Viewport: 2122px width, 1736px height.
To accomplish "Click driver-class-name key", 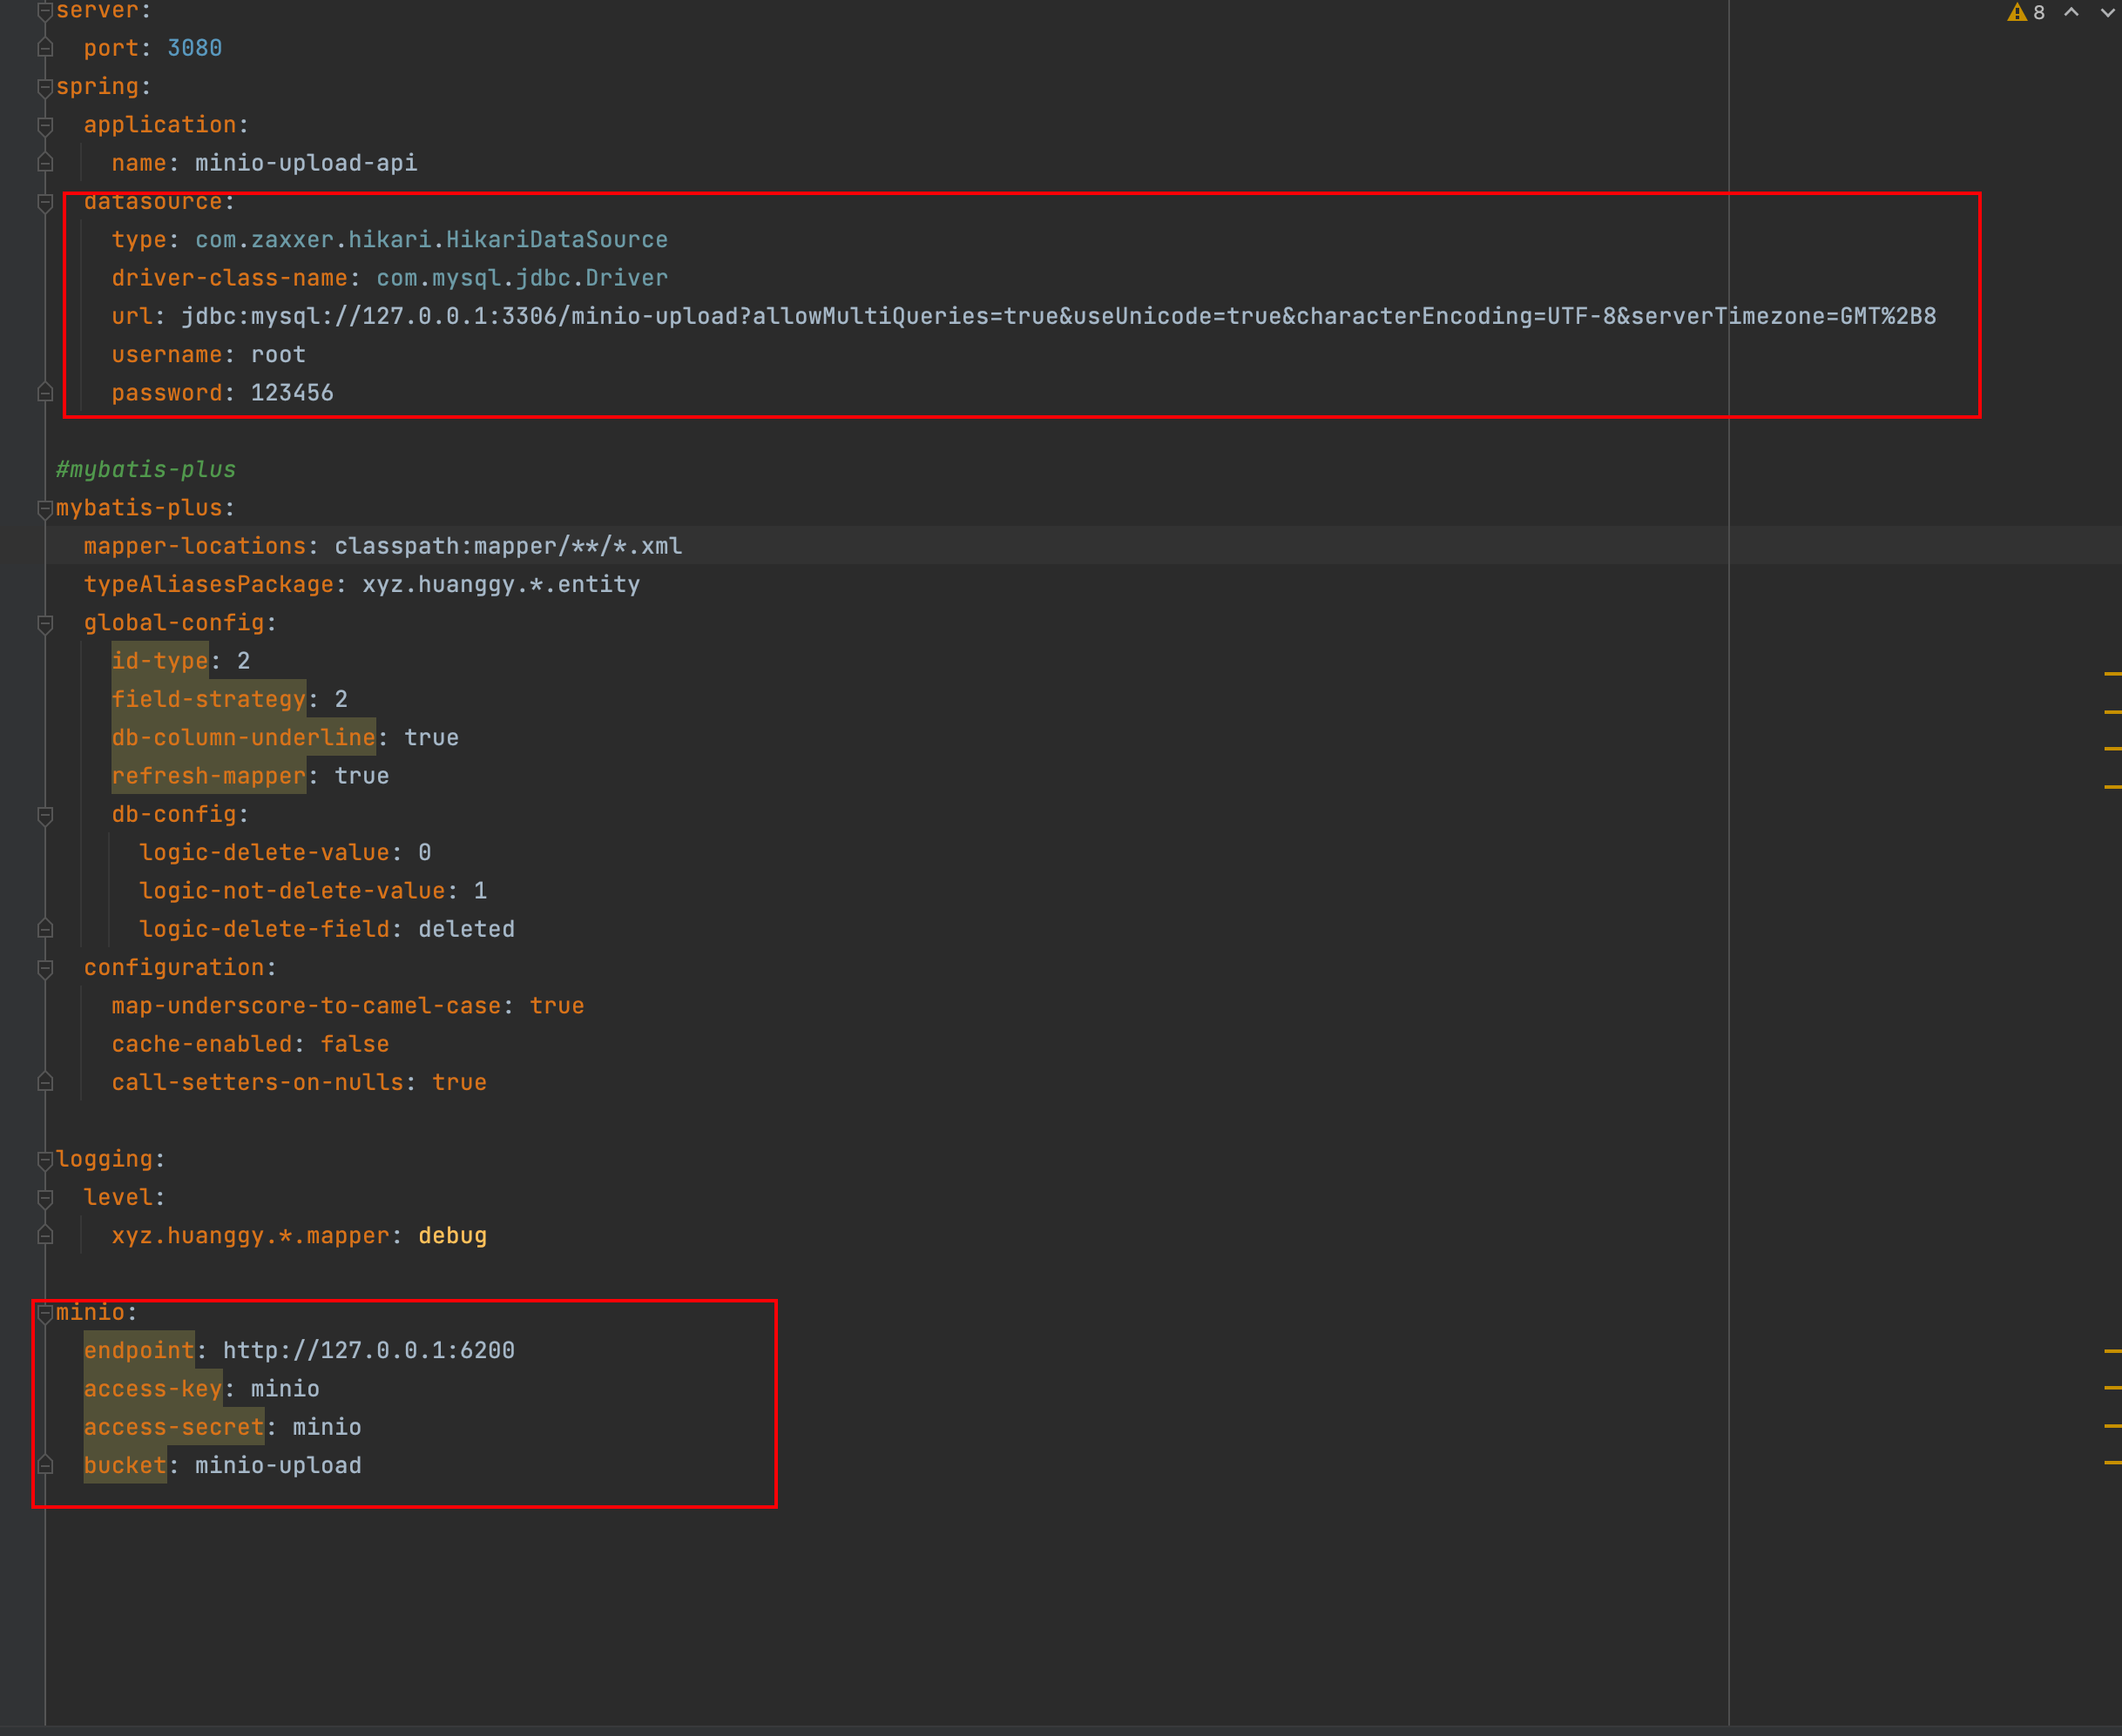I will coord(229,278).
